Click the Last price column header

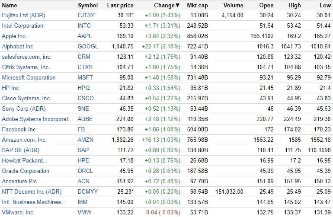coord(120,6)
